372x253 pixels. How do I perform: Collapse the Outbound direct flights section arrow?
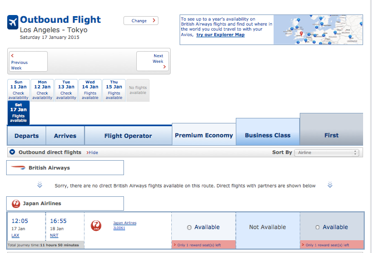pos(12,152)
